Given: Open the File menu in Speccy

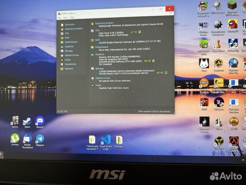Looking at the screenshot, I should click(x=59, y=18).
